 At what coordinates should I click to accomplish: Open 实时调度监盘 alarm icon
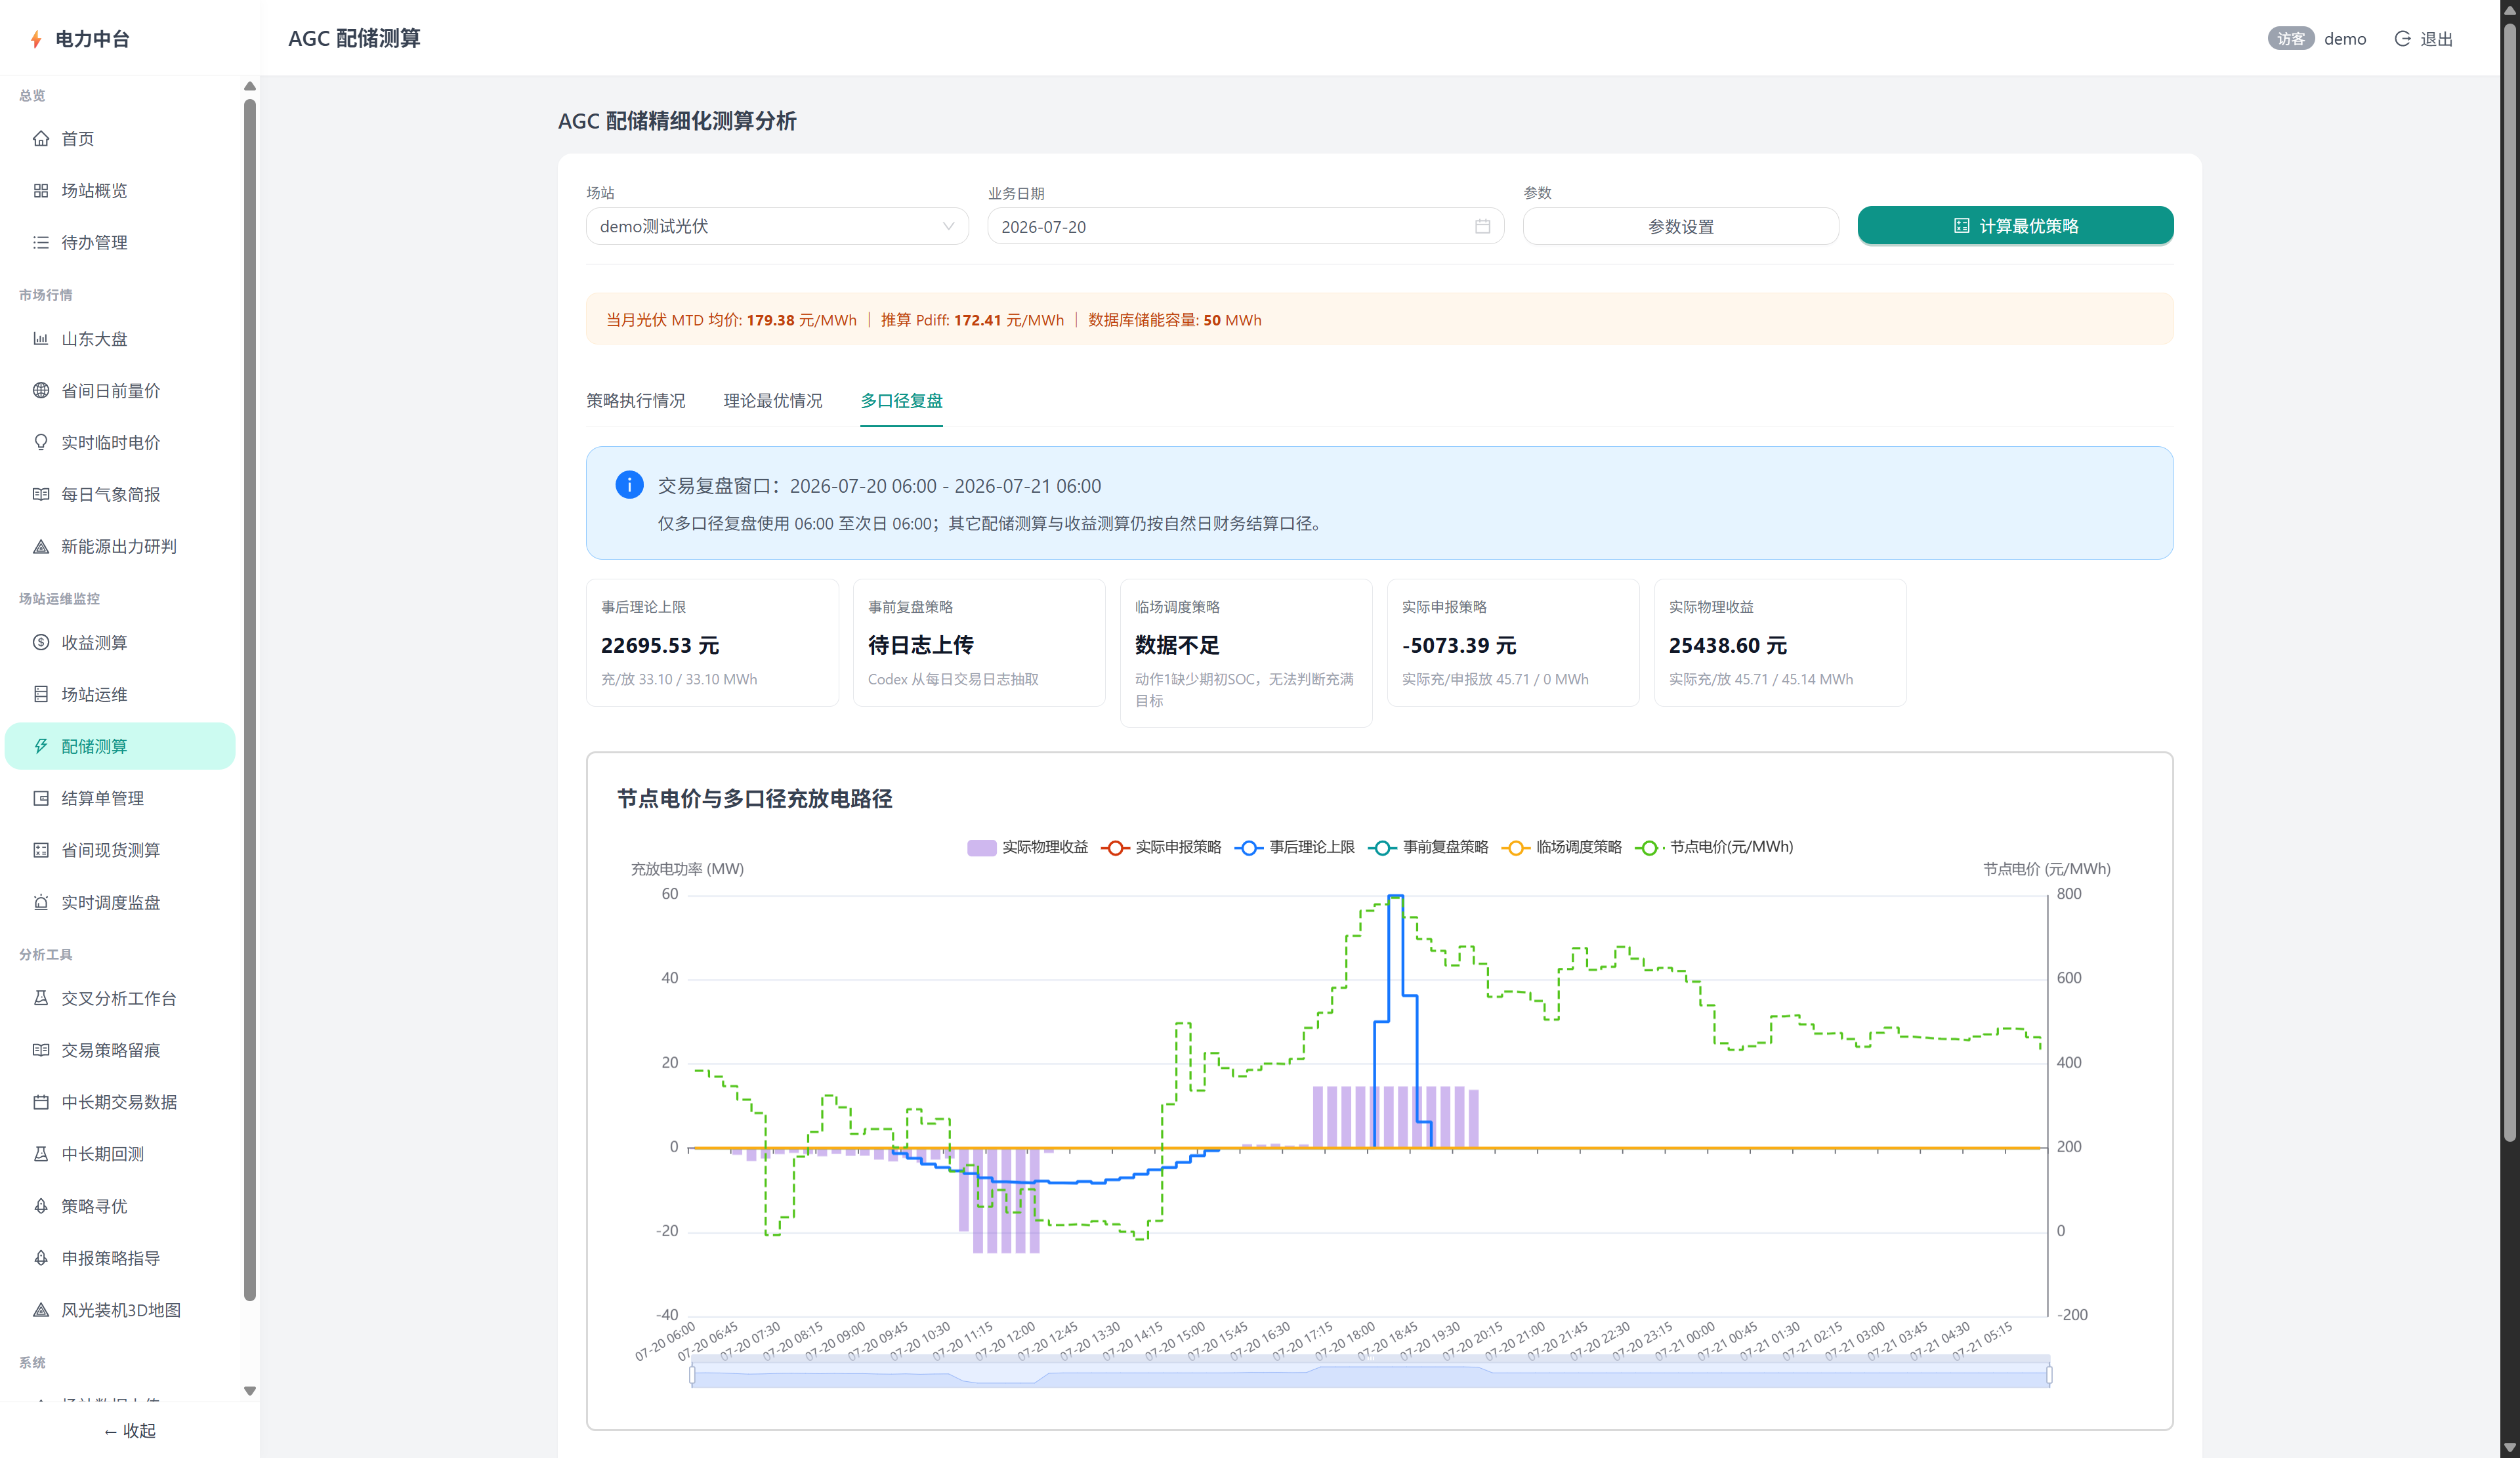[41, 902]
